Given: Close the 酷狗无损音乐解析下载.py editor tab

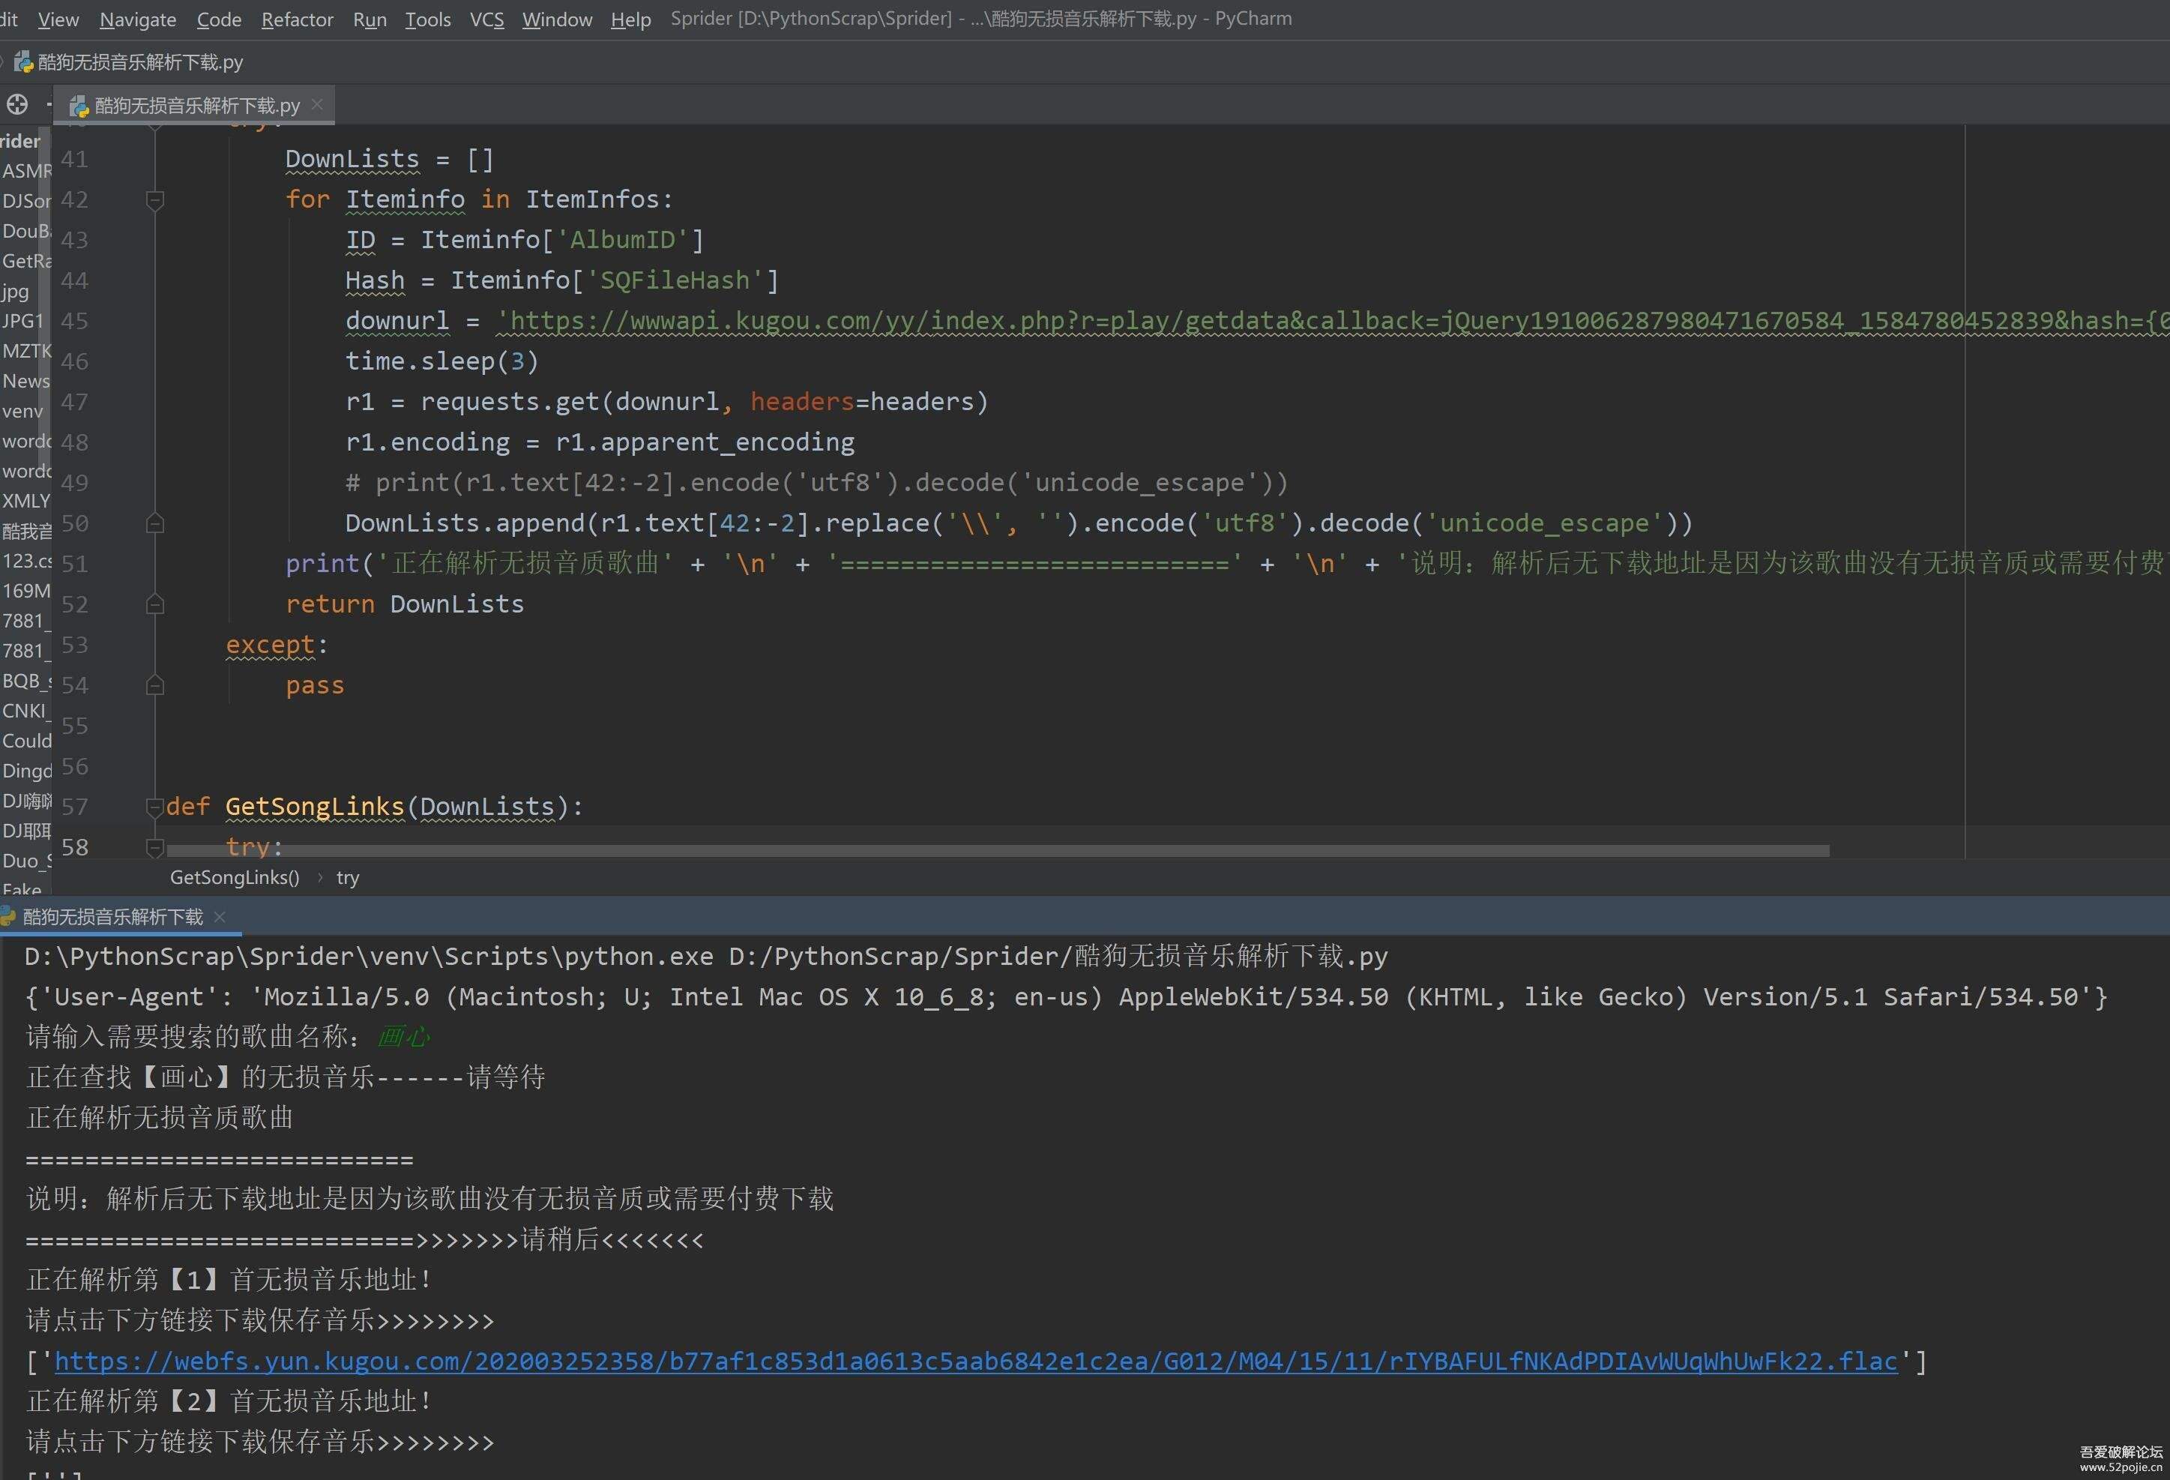Looking at the screenshot, I should (318, 104).
